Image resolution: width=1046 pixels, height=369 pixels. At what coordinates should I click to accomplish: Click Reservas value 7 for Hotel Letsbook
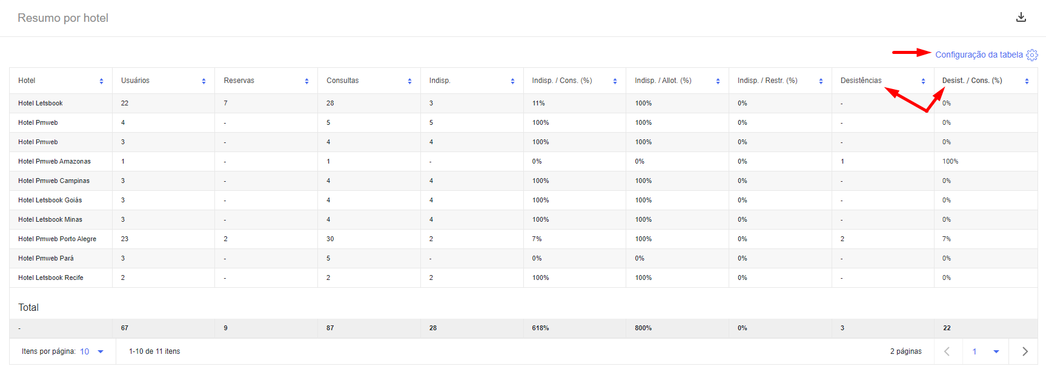[225, 103]
